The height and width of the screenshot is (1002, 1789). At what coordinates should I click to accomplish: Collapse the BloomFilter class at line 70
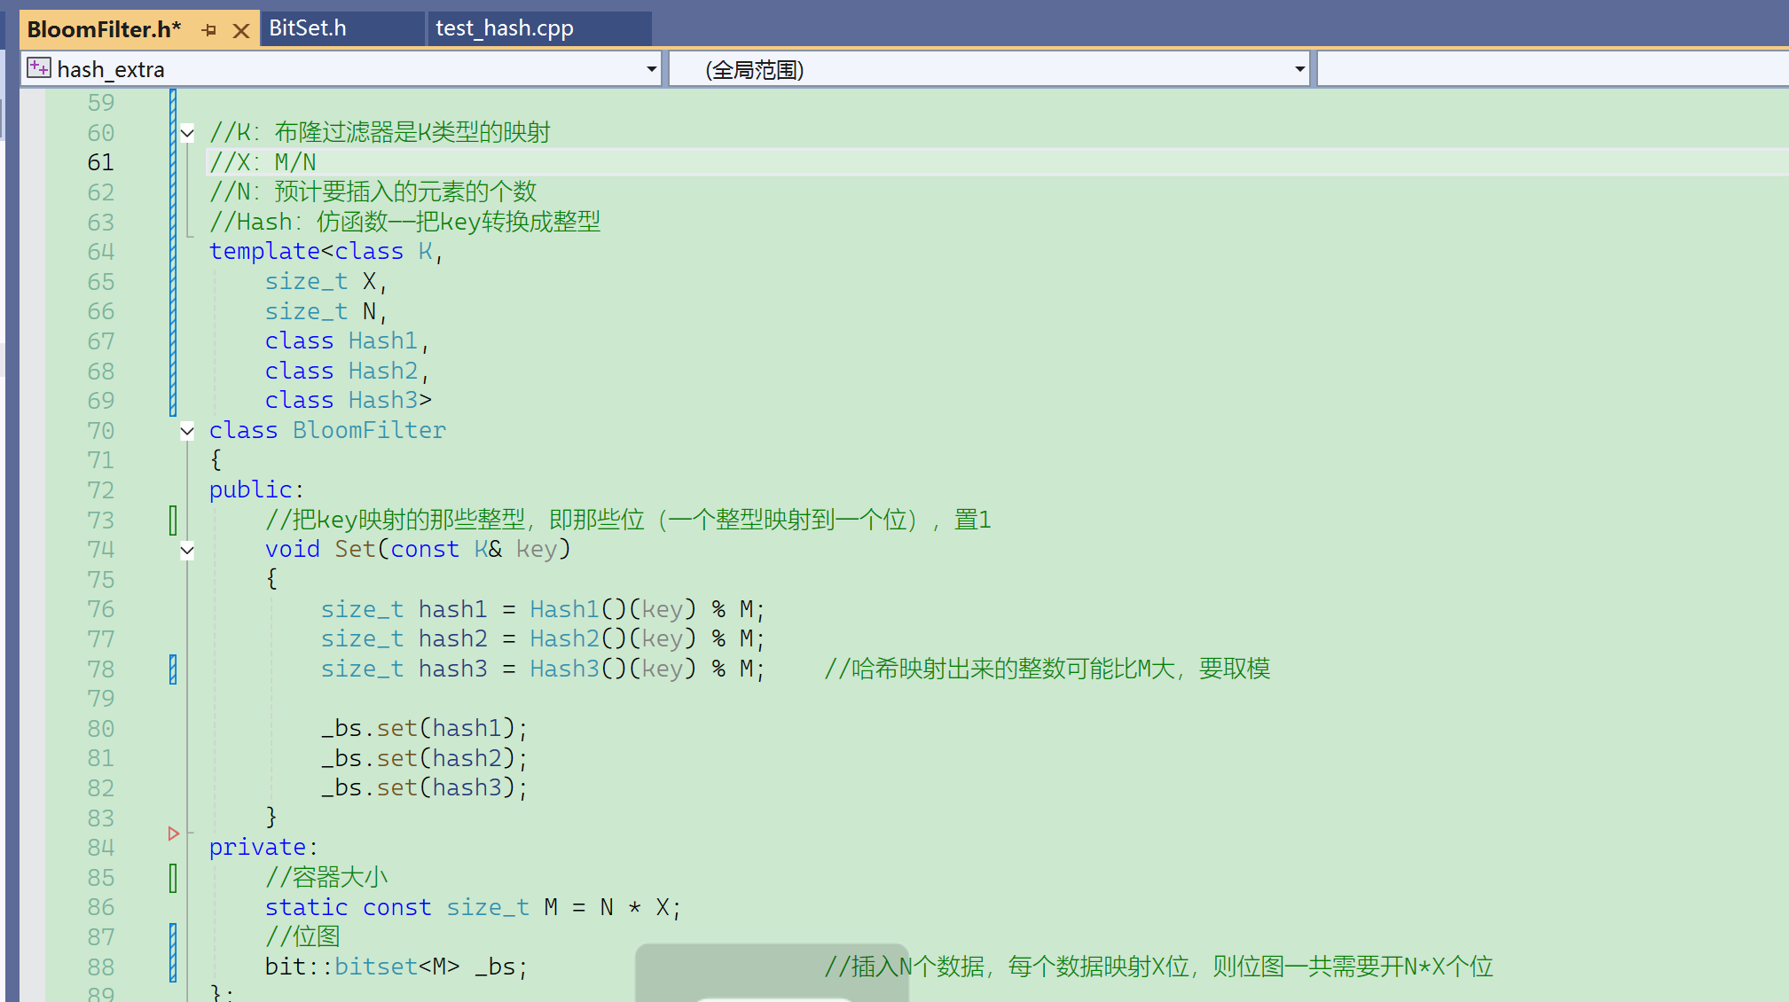point(187,431)
